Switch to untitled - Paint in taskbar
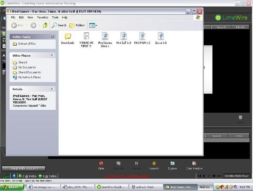This screenshot has width=253, height=191. (x=146, y=187)
